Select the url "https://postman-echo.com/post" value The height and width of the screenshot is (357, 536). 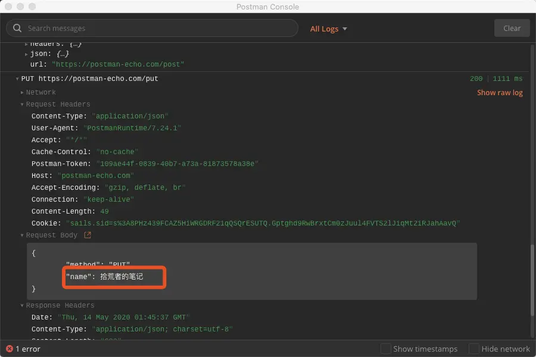pos(118,64)
